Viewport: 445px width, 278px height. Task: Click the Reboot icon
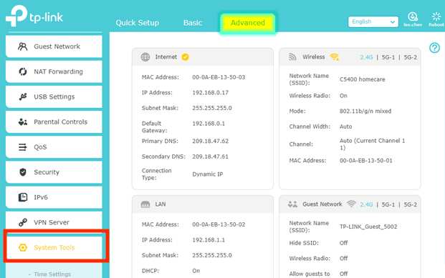point(436,16)
